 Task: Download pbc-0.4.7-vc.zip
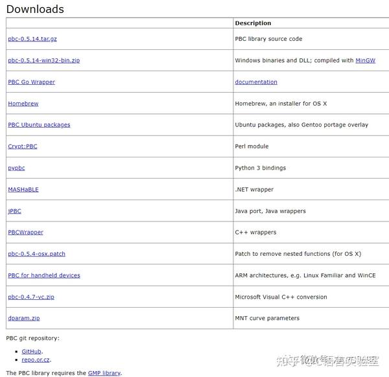tap(31, 297)
